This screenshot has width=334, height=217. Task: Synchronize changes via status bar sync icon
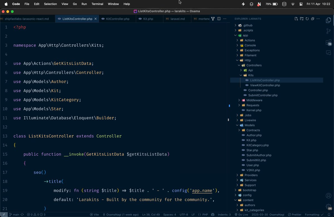(22, 214)
